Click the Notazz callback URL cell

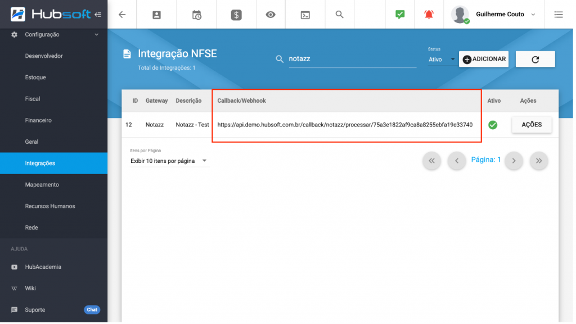(345, 125)
